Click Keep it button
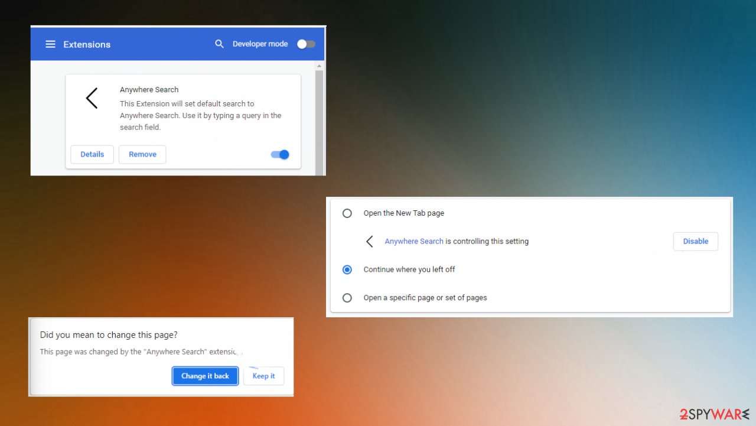Viewport: 756px width, 426px height. tap(264, 376)
